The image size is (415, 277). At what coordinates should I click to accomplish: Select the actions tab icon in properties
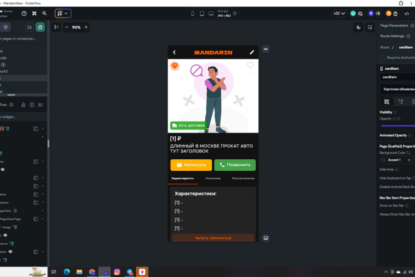click(401, 102)
